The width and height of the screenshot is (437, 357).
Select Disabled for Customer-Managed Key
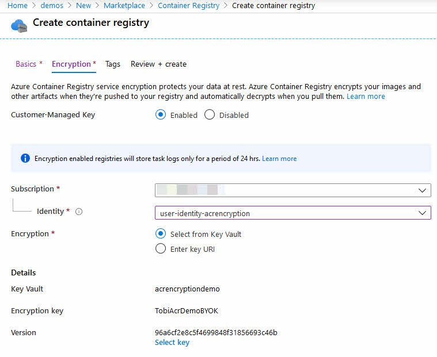click(x=210, y=114)
